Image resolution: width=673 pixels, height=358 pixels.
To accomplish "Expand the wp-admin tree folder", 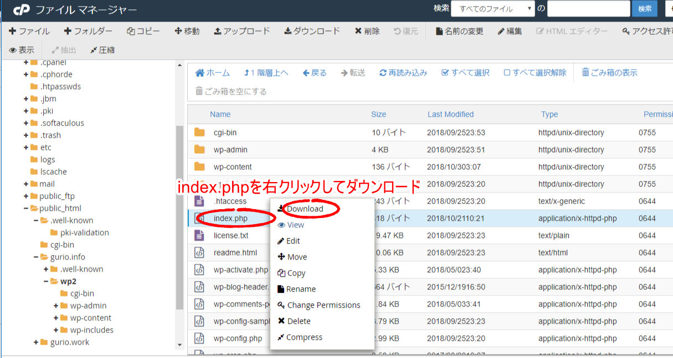I will 56,305.
